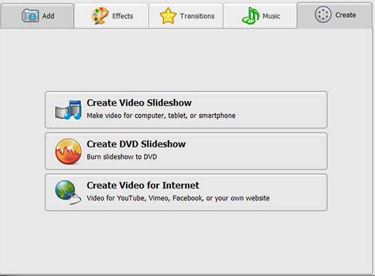Click the filmstrip and music note icon
375x276 pixels.
click(68, 110)
